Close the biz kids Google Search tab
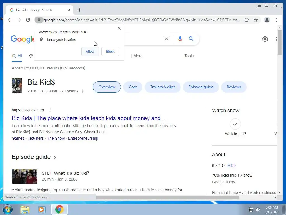The height and width of the screenshot is (215, 286). 69,10
